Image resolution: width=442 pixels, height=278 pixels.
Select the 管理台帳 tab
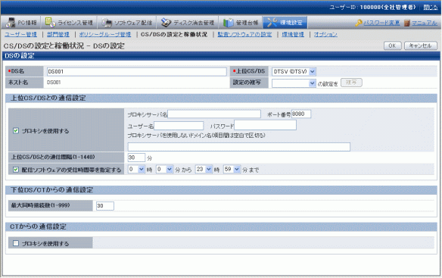(x=241, y=23)
